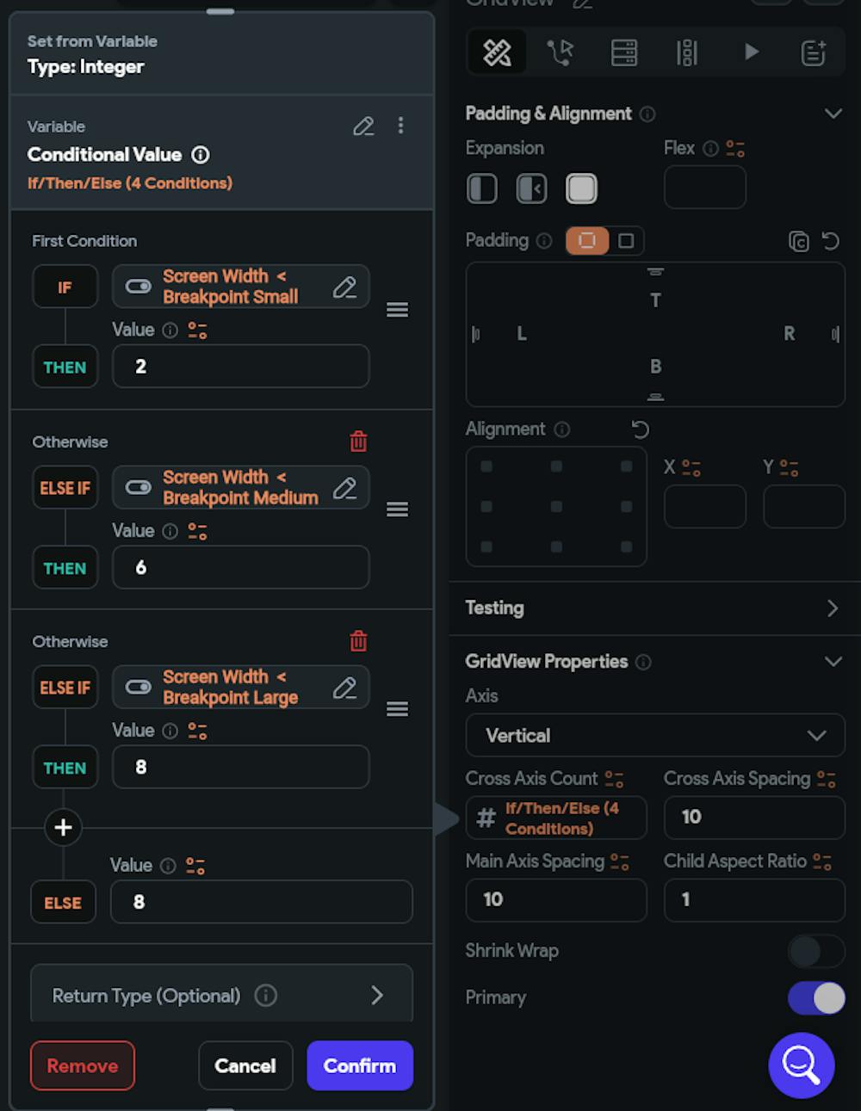This screenshot has width=861, height=1111.
Task: Select separate-sides padding mode toggle
Action: point(626,241)
